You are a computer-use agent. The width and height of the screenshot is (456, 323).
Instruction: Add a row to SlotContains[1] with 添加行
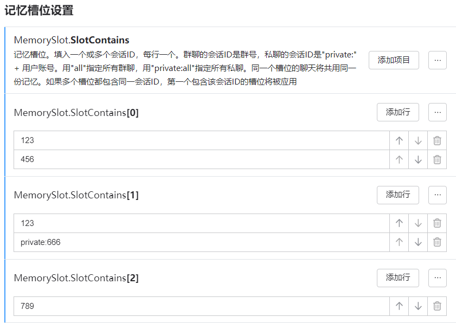pyautogui.click(x=398, y=195)
